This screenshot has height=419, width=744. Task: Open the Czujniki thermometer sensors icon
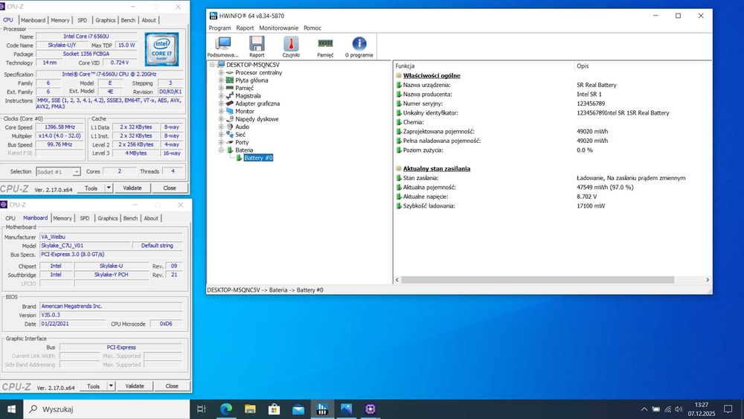click(x=291, y=46)
